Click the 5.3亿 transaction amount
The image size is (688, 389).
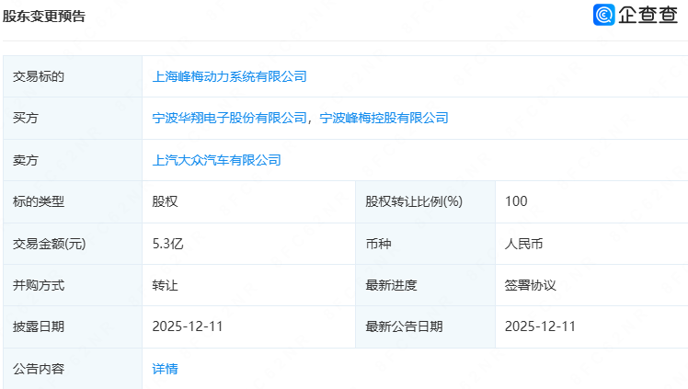click(x=168, y=244)
